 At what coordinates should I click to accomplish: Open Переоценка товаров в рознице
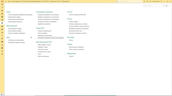pos(16,42)
